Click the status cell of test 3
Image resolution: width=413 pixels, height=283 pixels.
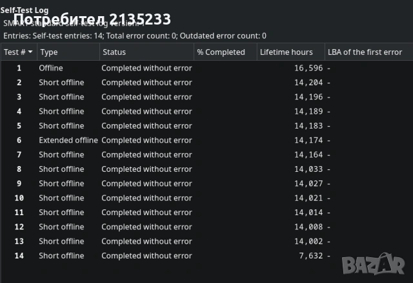[146, 97]
